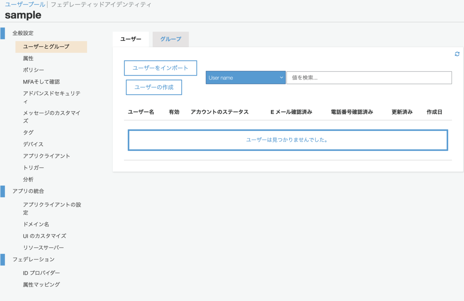
Task: Go to デバイス in sidebar
Action: click(33, 144)
